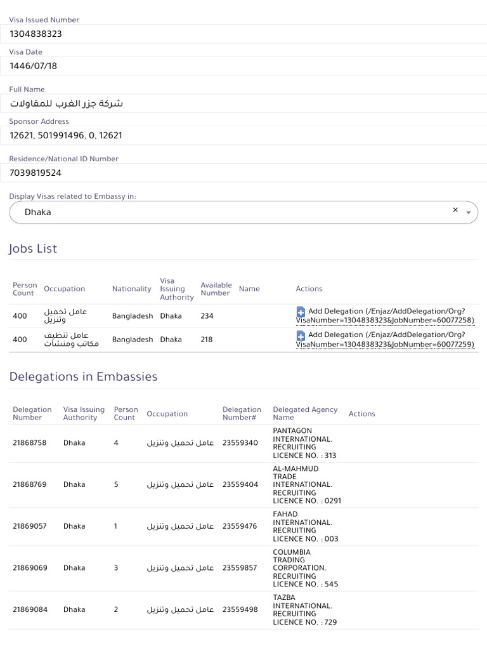Click the Sponsor Address field
487x650 pixels.
point(243,135)
